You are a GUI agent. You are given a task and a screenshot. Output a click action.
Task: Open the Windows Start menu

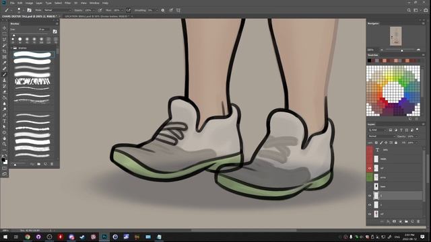point(5,237)
